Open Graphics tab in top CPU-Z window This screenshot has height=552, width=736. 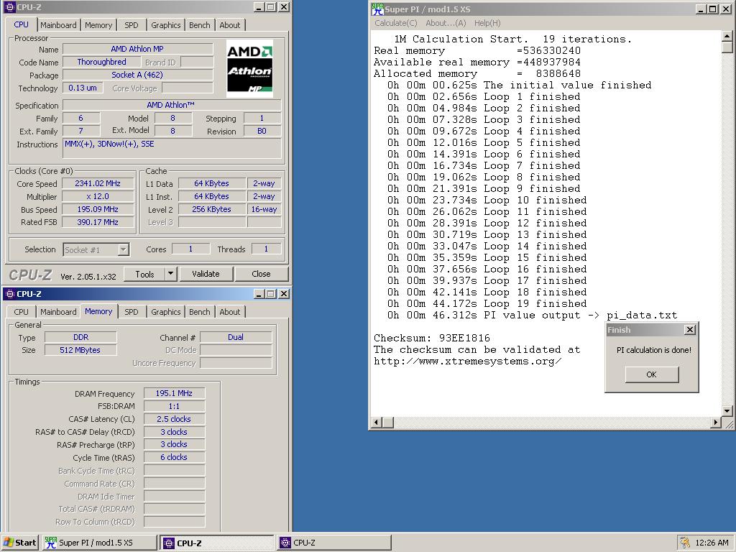tap(166, 25)
